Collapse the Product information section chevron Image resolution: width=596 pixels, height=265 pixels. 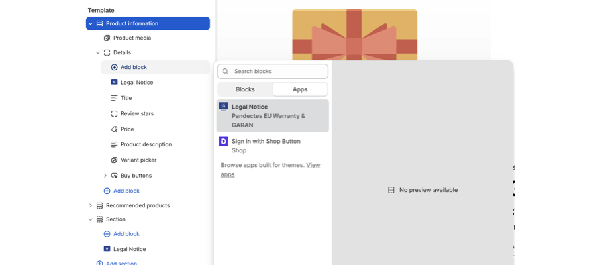pyautogui.click(x=91, y=24)
